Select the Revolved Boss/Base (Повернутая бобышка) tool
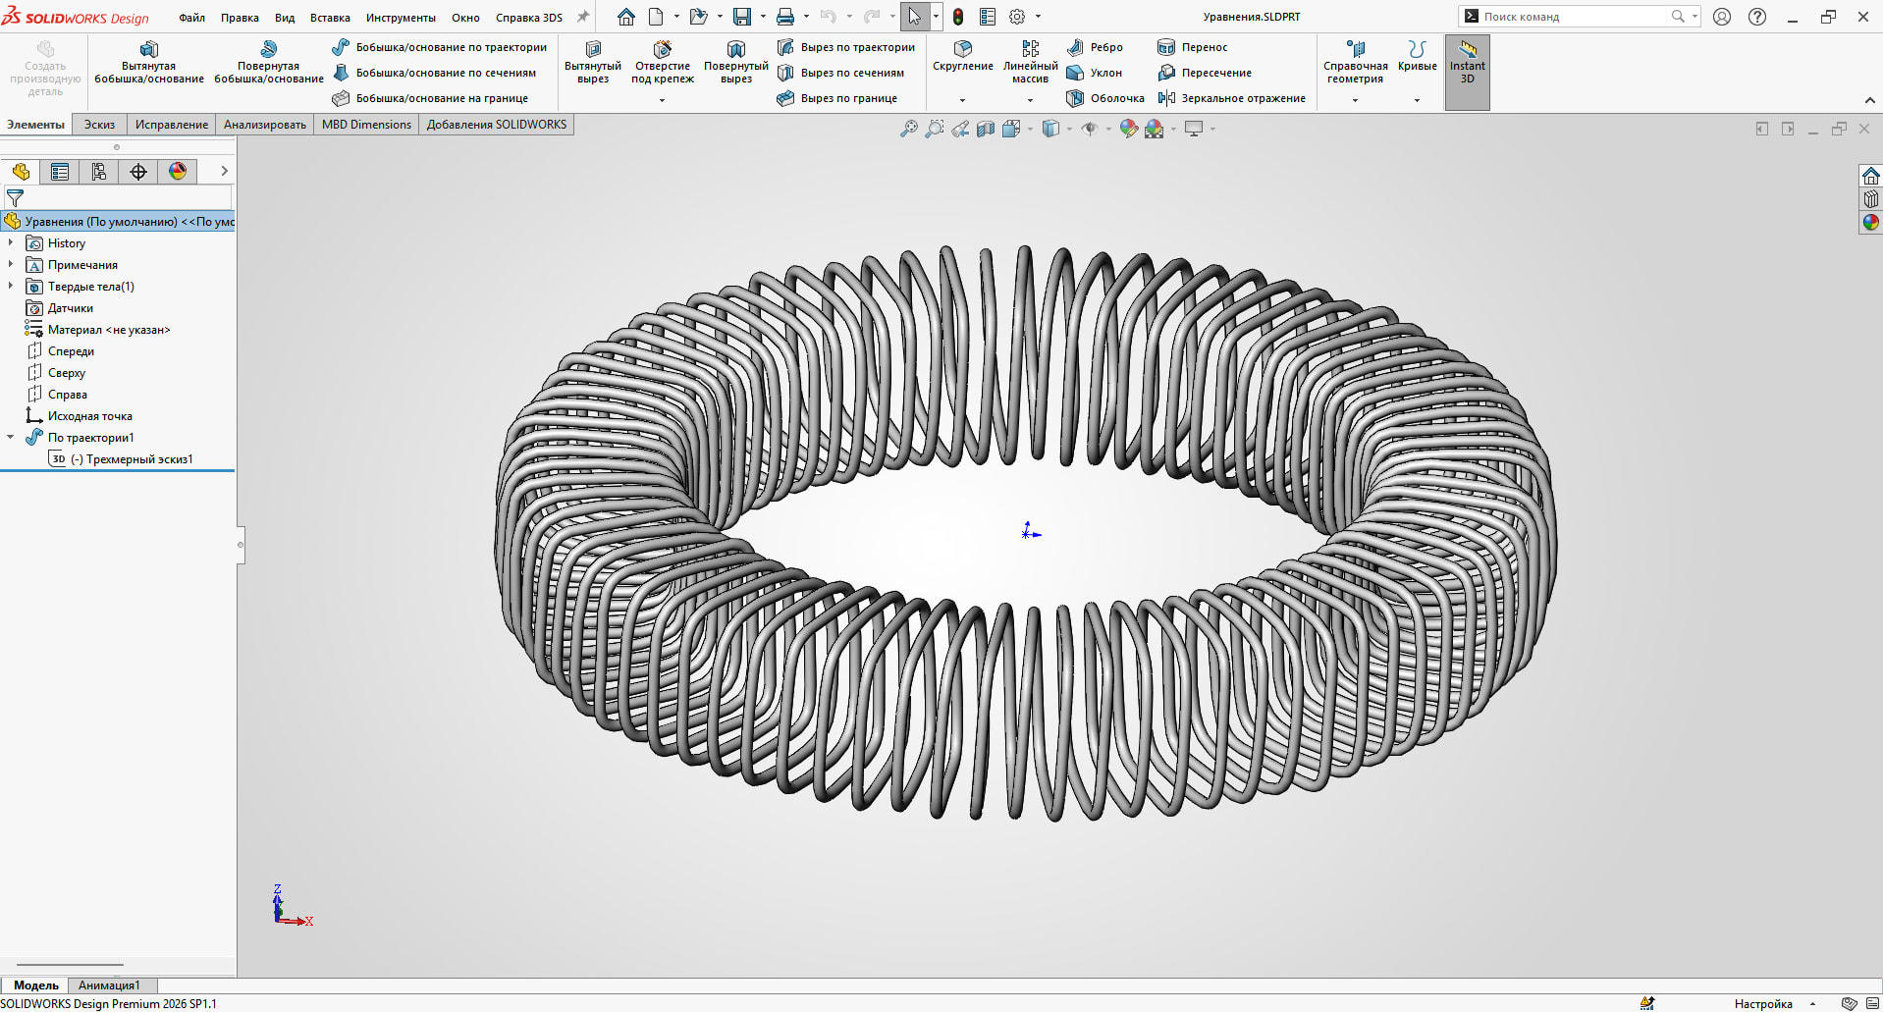The image size is (1883, 1012). pos(268,50)
